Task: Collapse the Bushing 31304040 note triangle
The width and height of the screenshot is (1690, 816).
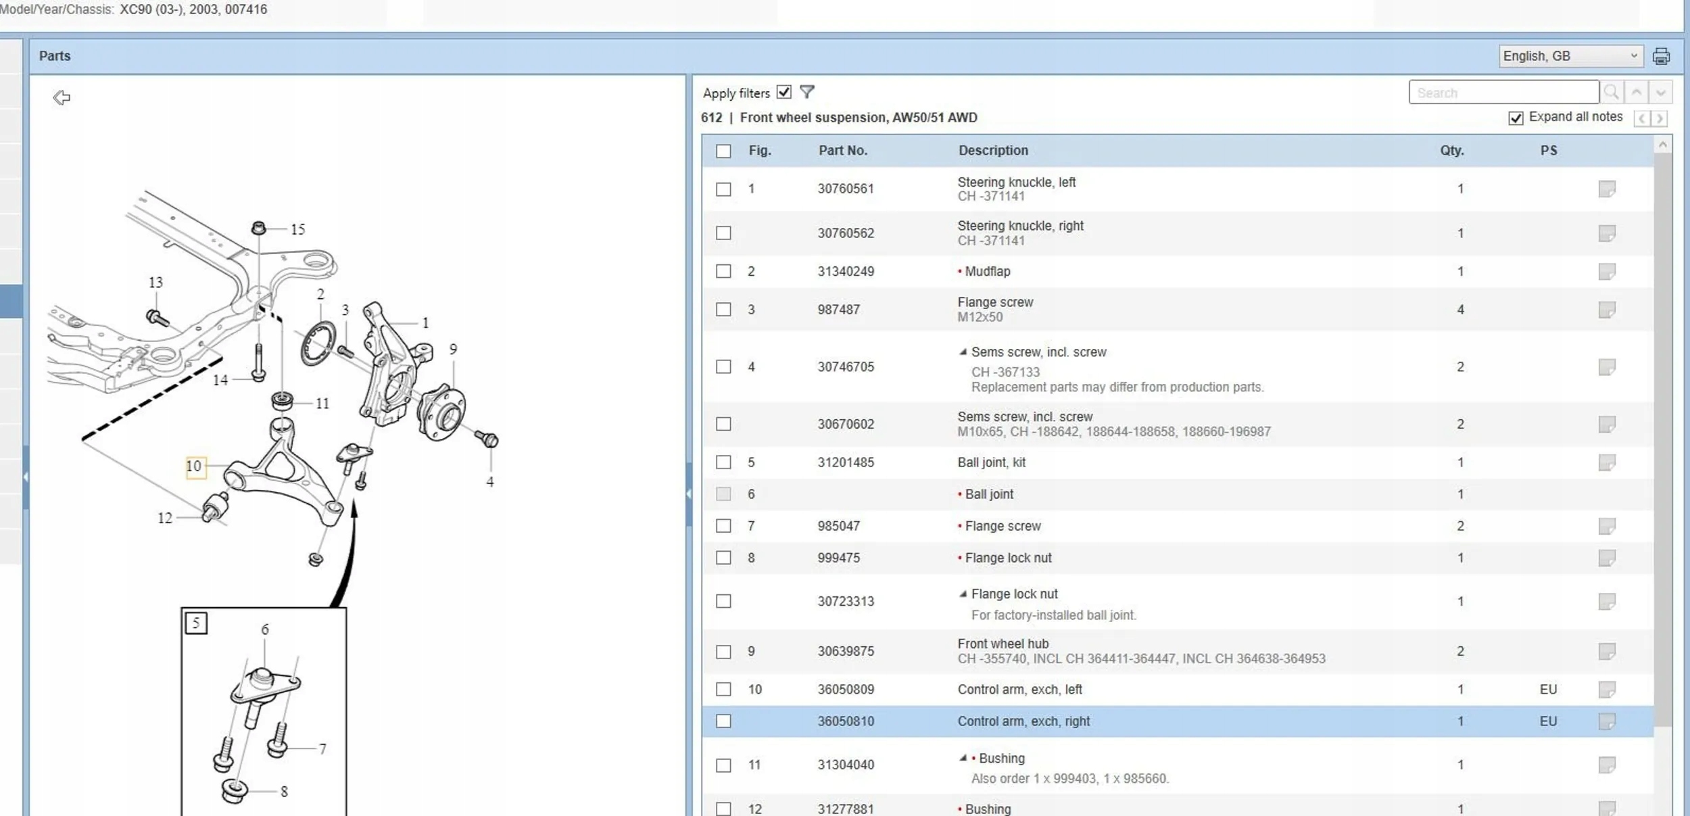Action: pos(963,757)
